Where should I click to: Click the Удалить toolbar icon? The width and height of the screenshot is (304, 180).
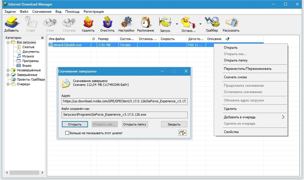coord(88,23)
